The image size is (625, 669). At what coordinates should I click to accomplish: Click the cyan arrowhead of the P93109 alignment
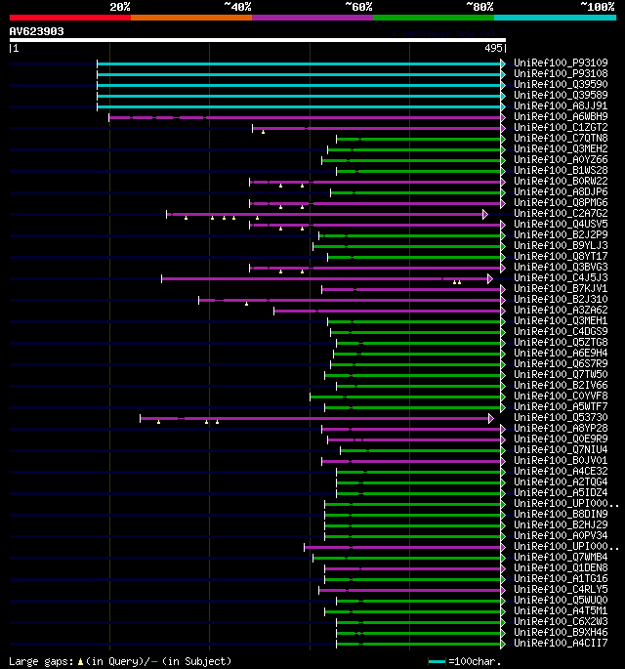(503, 64)
